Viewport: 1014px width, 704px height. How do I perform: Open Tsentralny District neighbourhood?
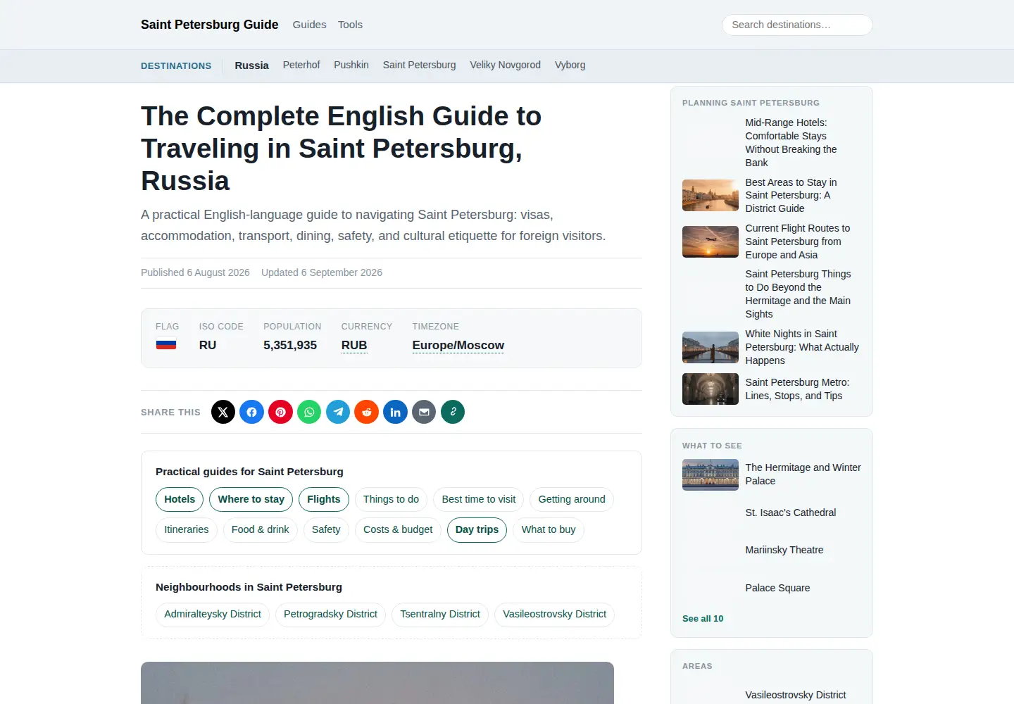(x=440, y=615)
